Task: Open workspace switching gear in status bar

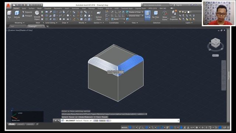Action: pos(197,127)
